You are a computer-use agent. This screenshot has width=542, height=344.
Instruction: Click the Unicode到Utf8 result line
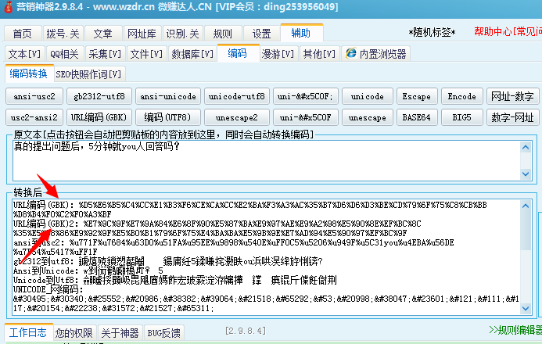click(x=175, y=280)
